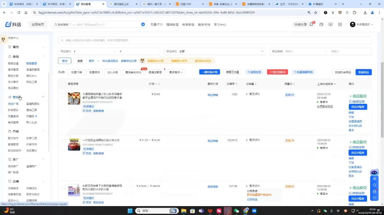
Task: Click the blue 新建商品 button
Action: [x=363, y=72]
